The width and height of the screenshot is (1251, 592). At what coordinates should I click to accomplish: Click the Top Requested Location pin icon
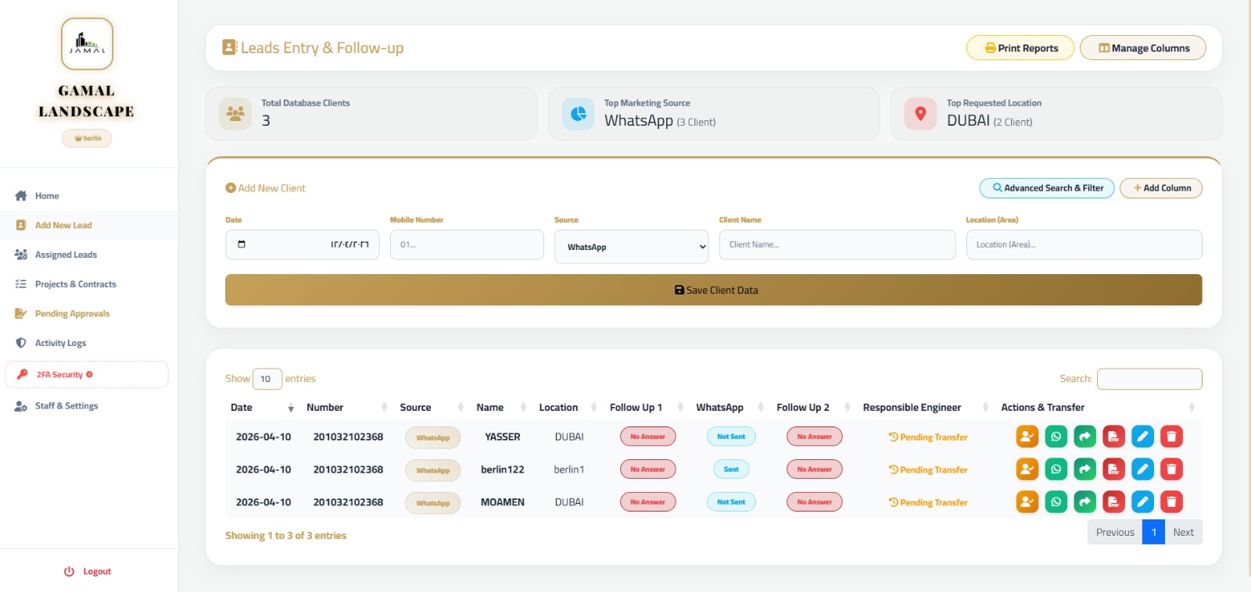coord(920,114)
